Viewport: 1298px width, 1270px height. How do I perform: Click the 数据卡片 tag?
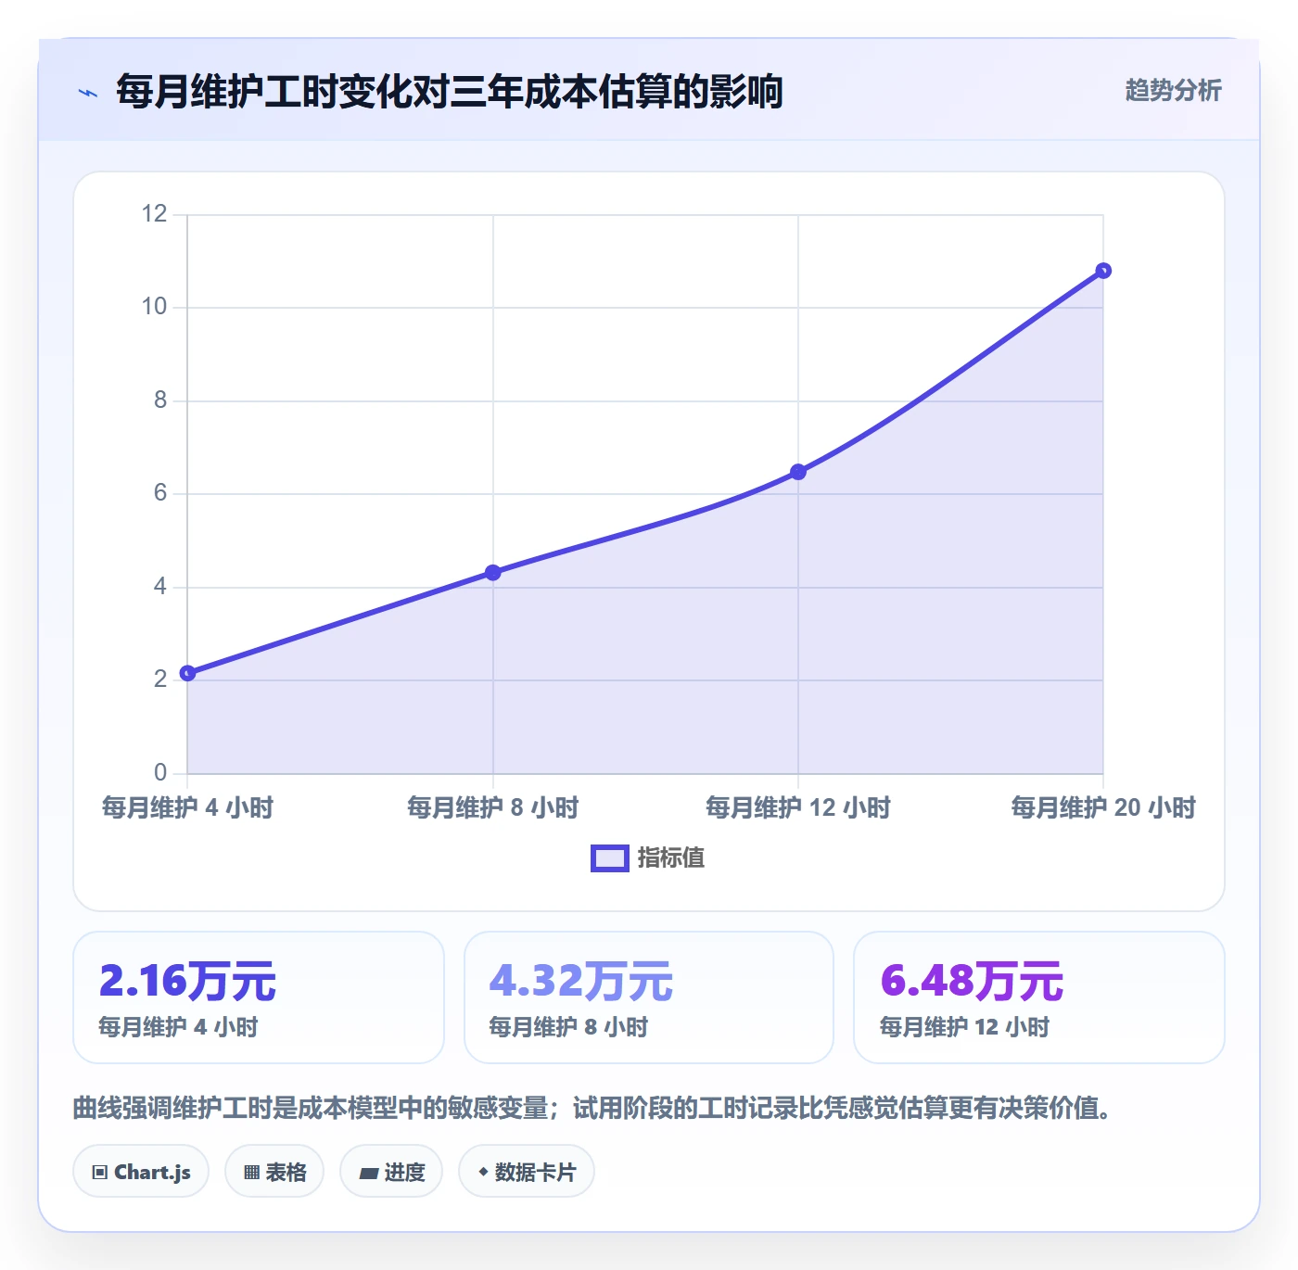(x=527, y=1172)
